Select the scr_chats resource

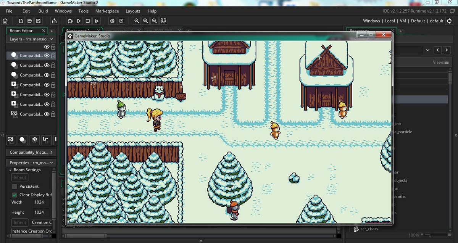point(369,229)
